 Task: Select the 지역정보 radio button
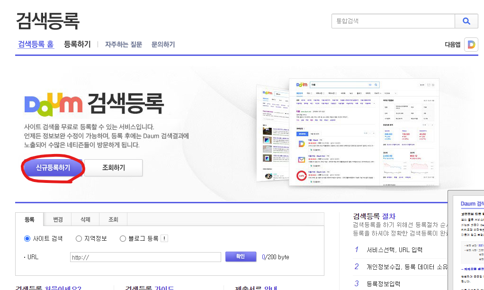coord(79,238)
